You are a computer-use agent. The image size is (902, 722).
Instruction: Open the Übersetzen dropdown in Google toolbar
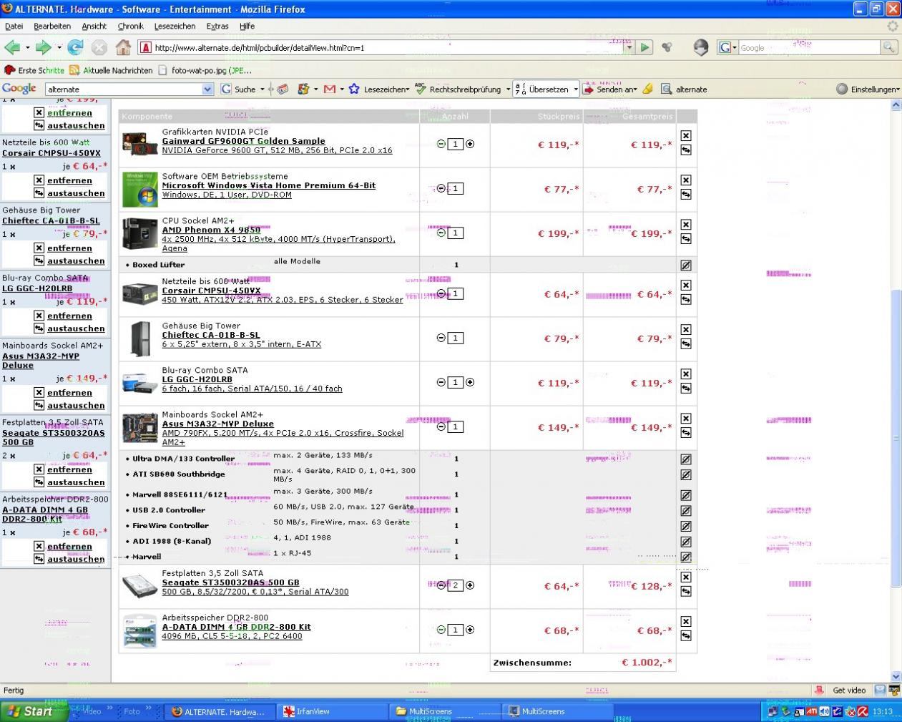click(575, 89)
